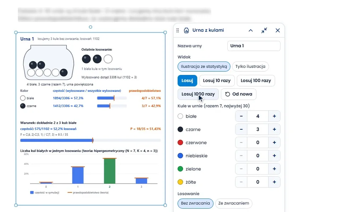
Task: Click the green bar for 2 in the chart
Action: [109, 171]
